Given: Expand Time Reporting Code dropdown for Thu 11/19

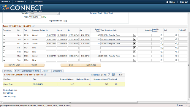Looking at the screenshot, I should [x=134, y=39].
